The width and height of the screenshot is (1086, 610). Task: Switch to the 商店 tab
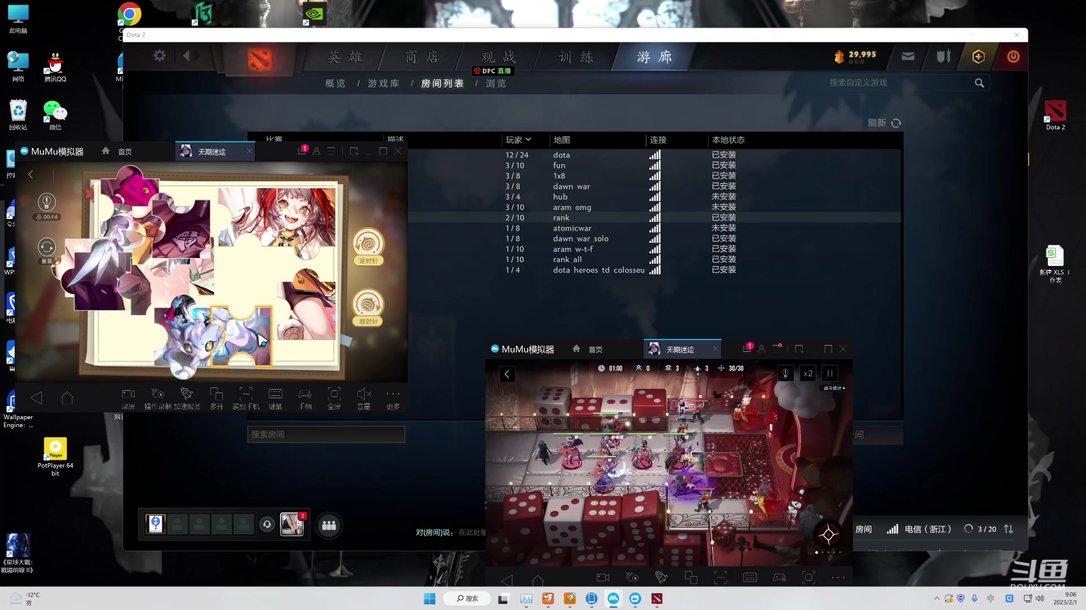[x=421, y=57]
